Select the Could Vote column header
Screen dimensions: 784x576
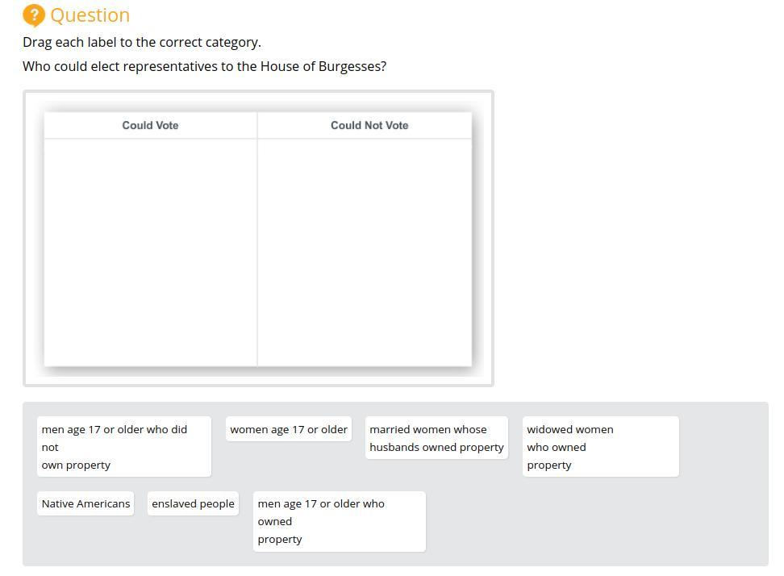pos(150,125)
